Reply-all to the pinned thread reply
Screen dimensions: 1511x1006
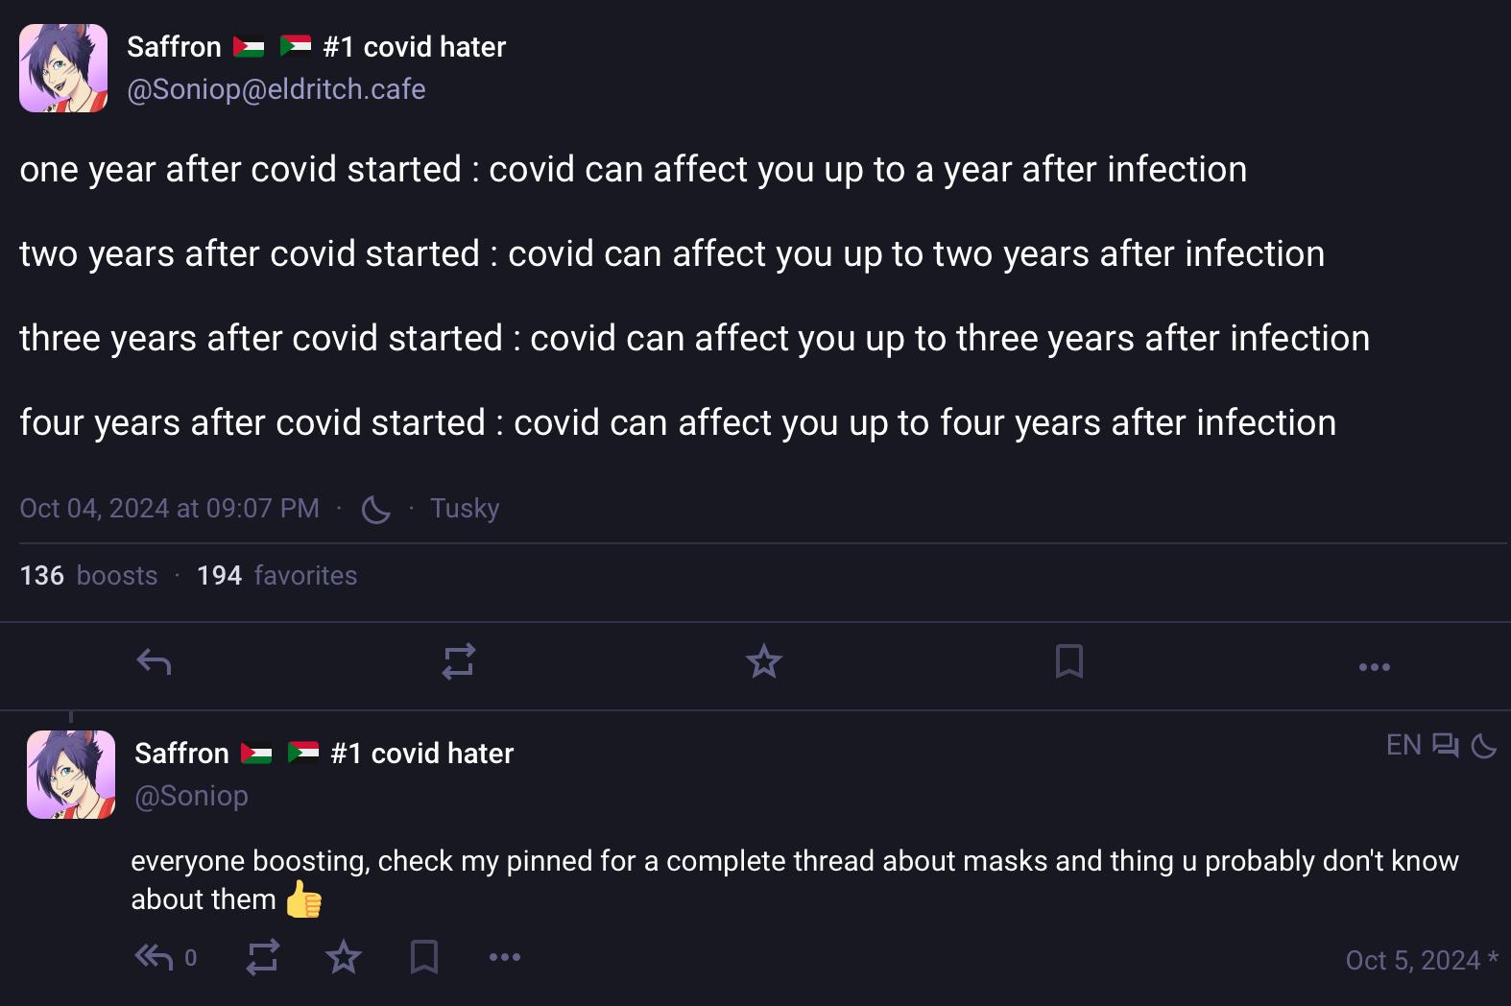tap(154, 957)
